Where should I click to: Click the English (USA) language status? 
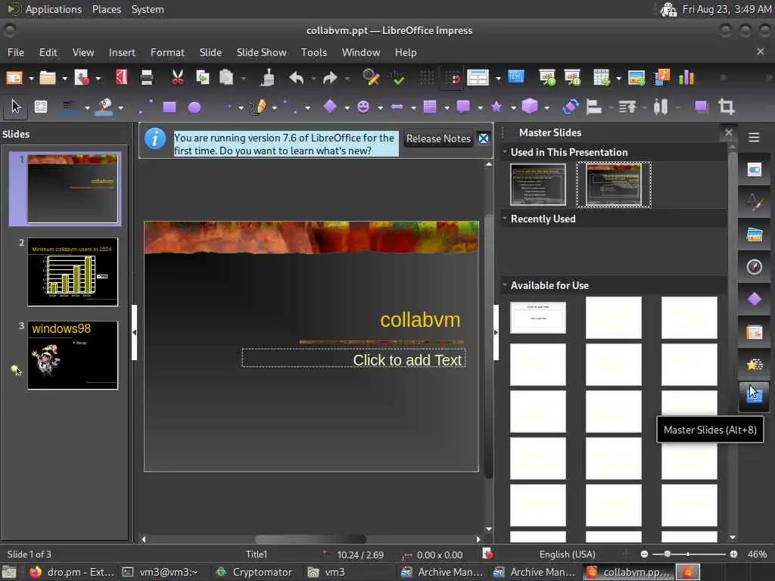coord(567,555)
